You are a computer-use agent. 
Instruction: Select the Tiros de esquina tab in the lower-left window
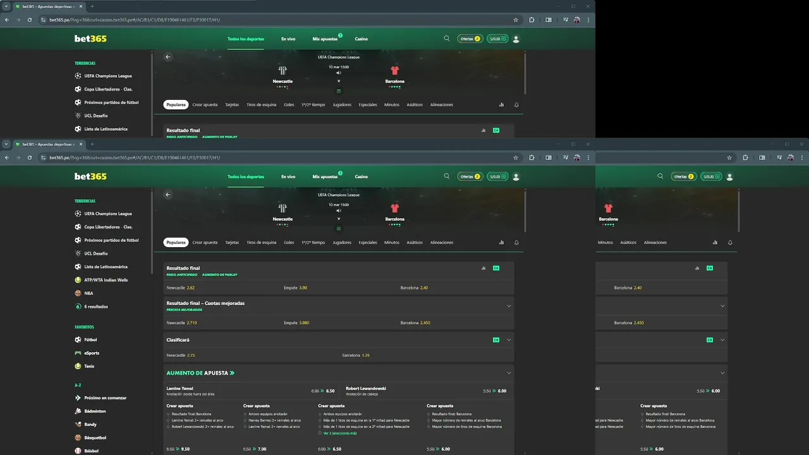pos(261,243)
